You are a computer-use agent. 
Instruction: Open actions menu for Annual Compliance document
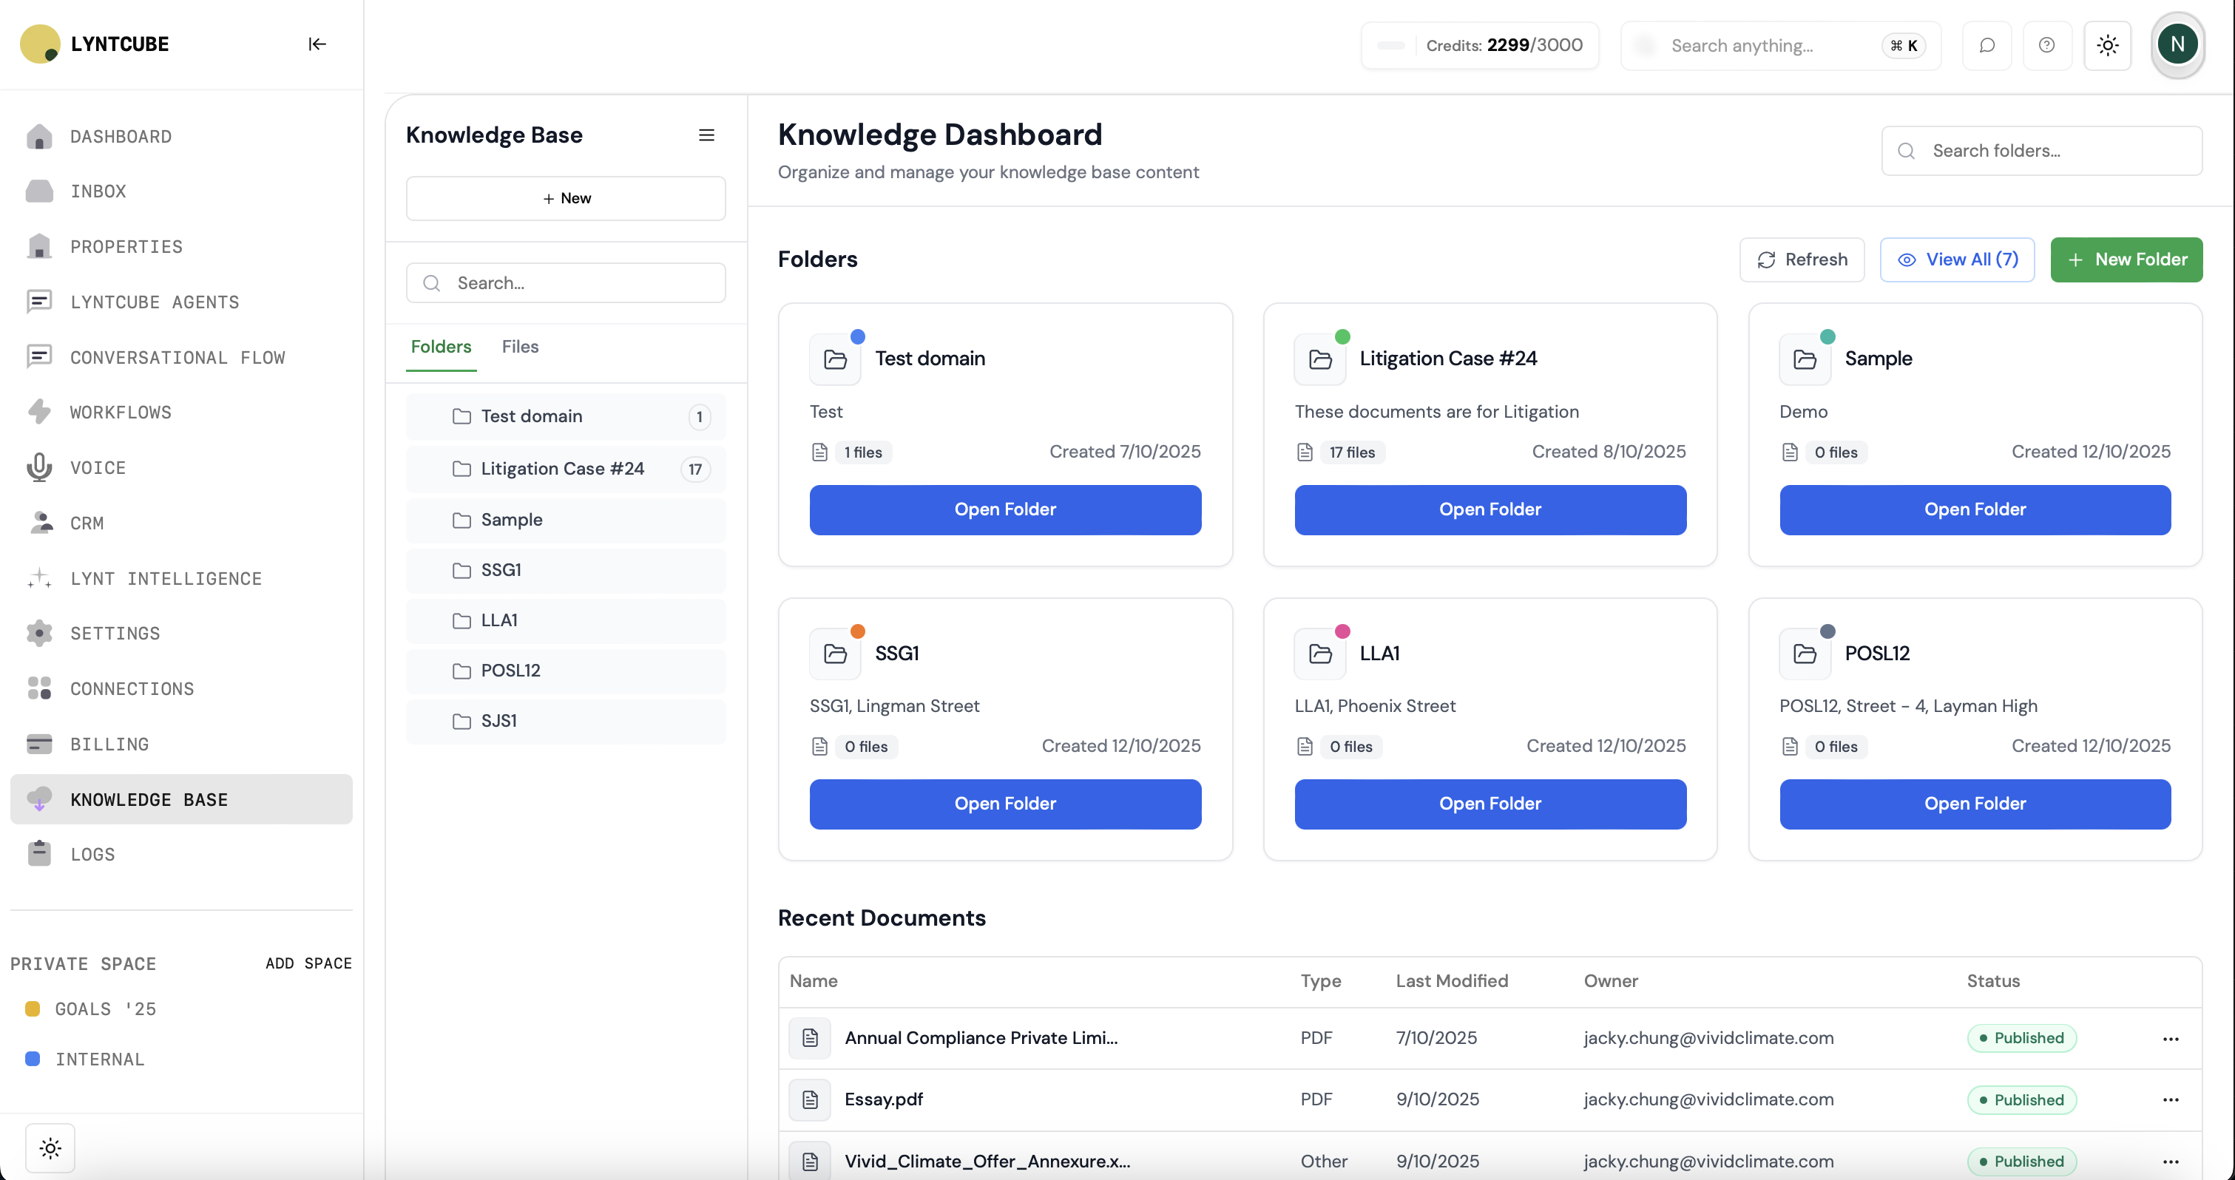click(2170, 1039)
